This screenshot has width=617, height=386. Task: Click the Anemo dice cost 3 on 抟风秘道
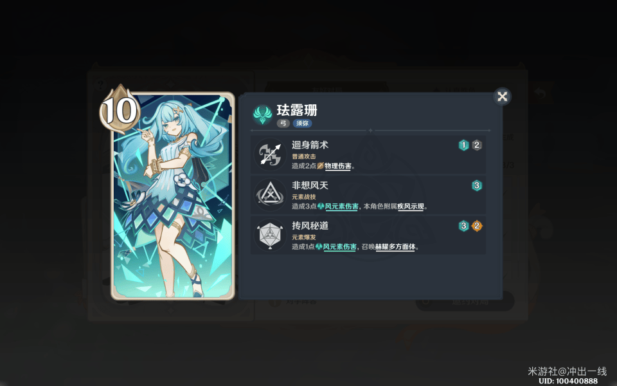point(463,226)
